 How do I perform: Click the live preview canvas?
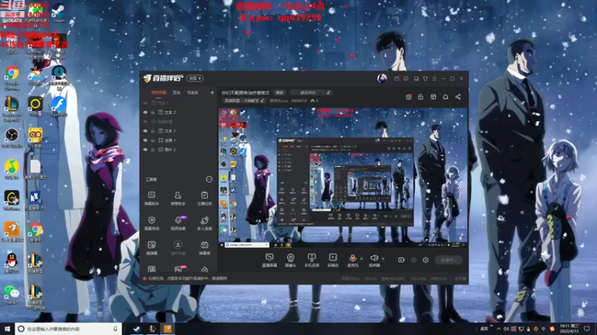343,178
